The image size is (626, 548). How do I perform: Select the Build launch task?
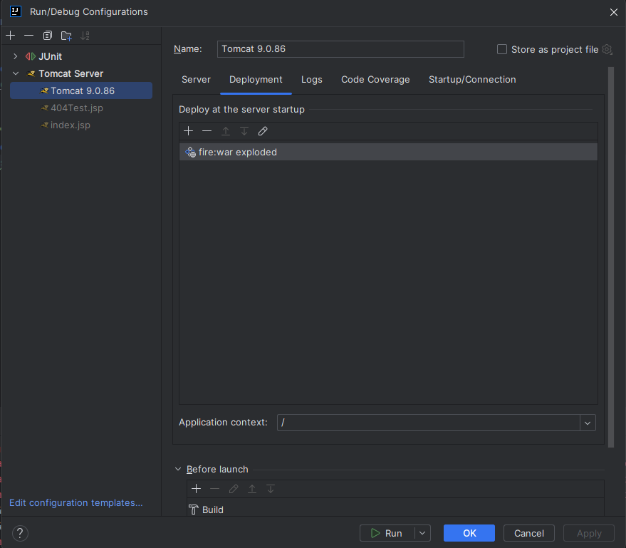(395, 510)
